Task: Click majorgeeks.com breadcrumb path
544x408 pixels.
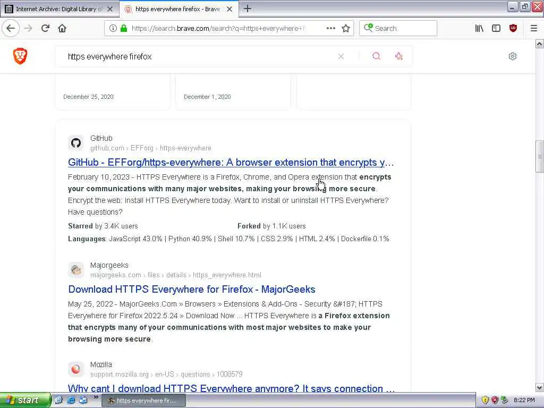Action: pyautogui.click(x=175, y=275)
